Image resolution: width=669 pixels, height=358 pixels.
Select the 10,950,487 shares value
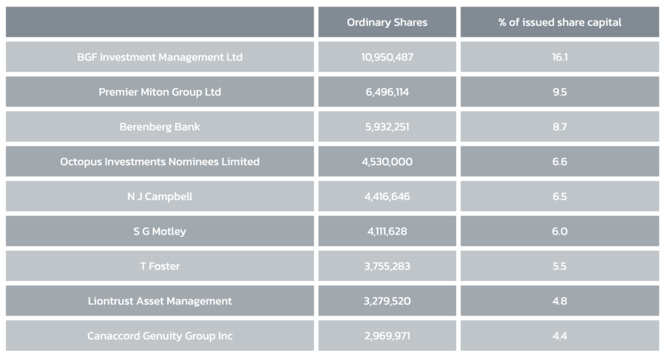click(x=387, y=57)
